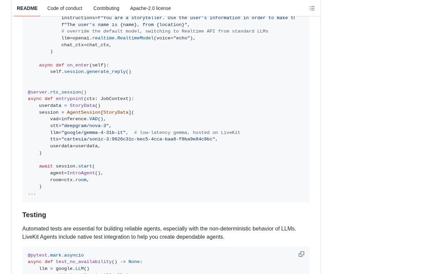
Task: Click the "..." ellipsis line ending the code block
Action: 32,193
